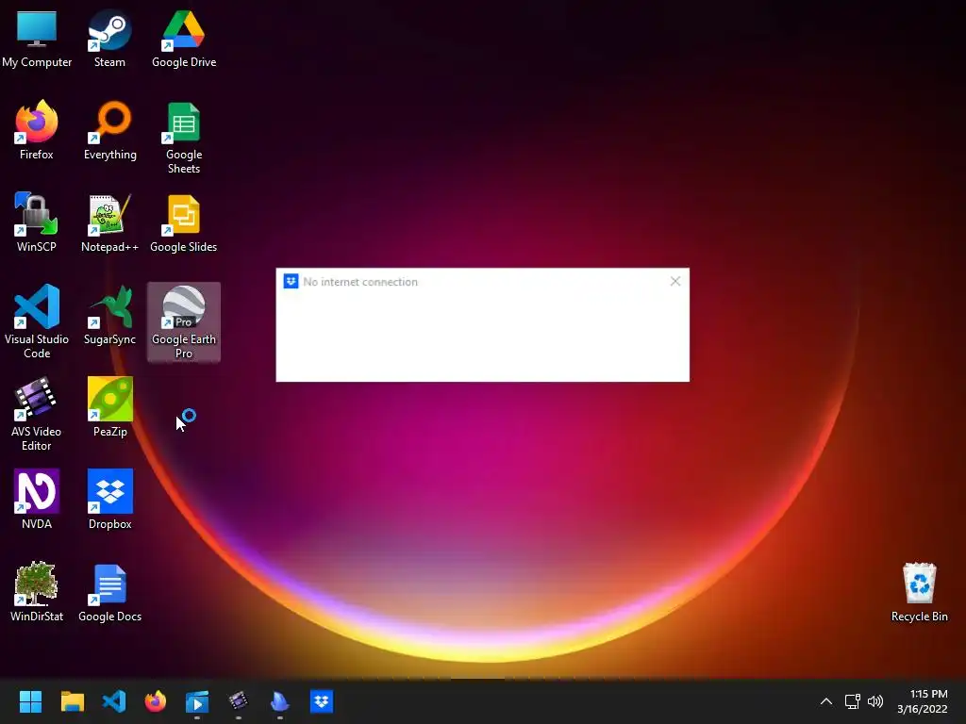Screen dimensions: 966x724
Task: Switch to AVS Video Editor in taskbar
Action: click(x=239, y=701)
